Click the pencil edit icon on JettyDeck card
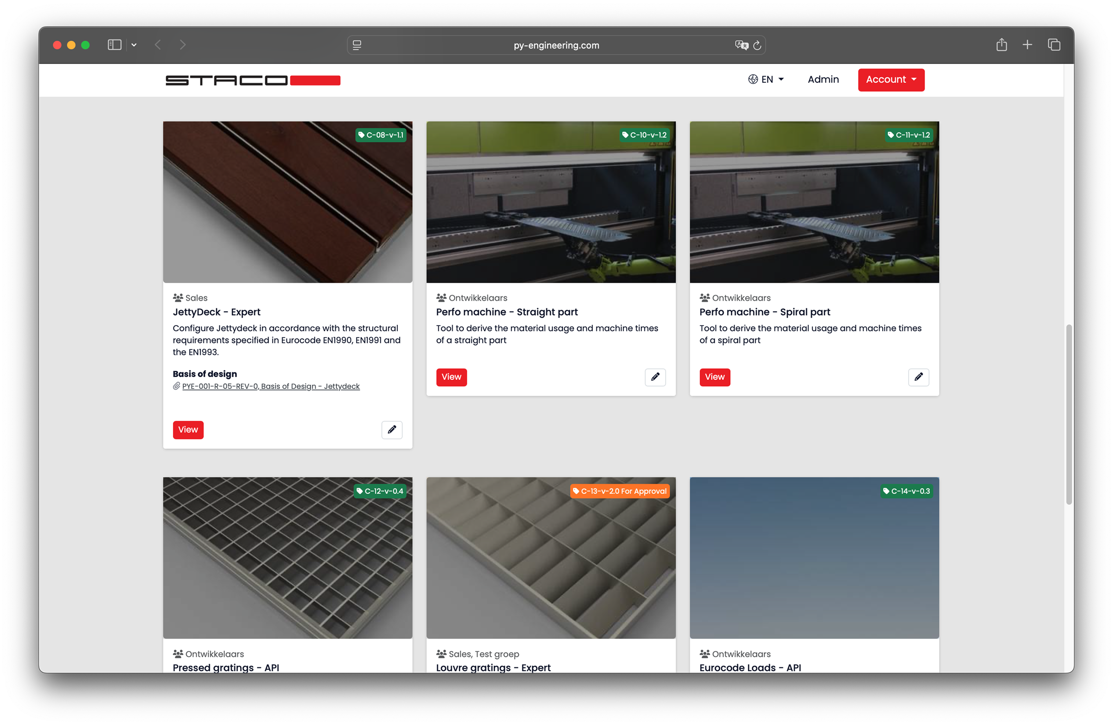The width and height of the screenshot is (1113, 725). (391, 430)
